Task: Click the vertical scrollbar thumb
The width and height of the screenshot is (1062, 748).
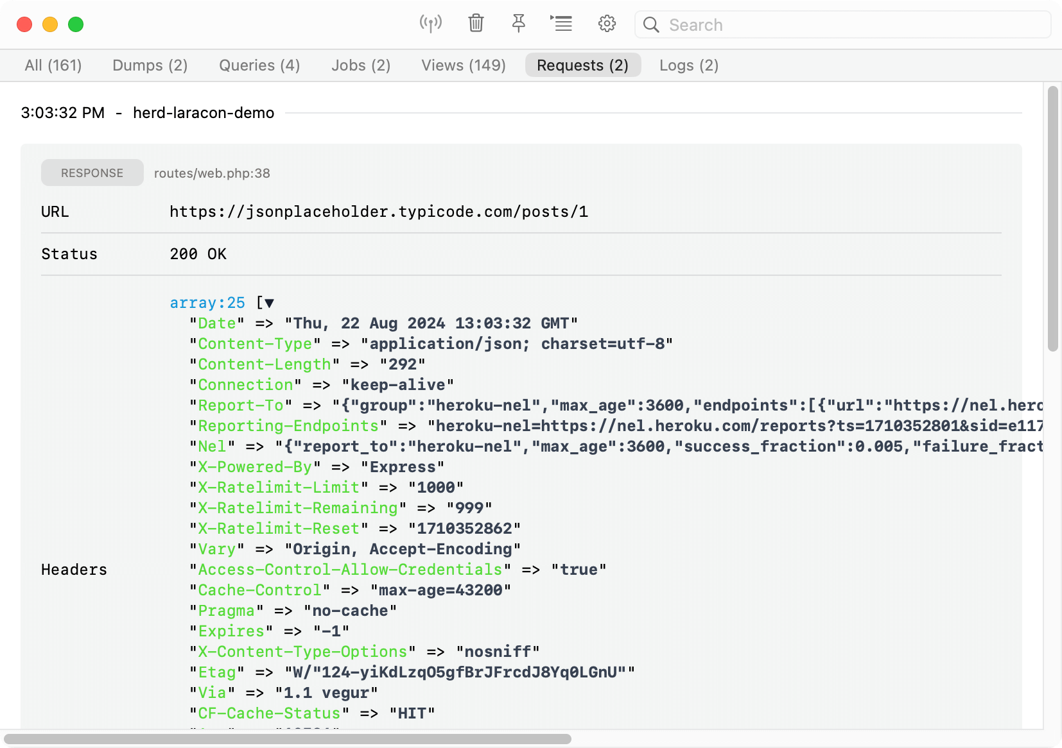Action: click(x=1052, y=219)
